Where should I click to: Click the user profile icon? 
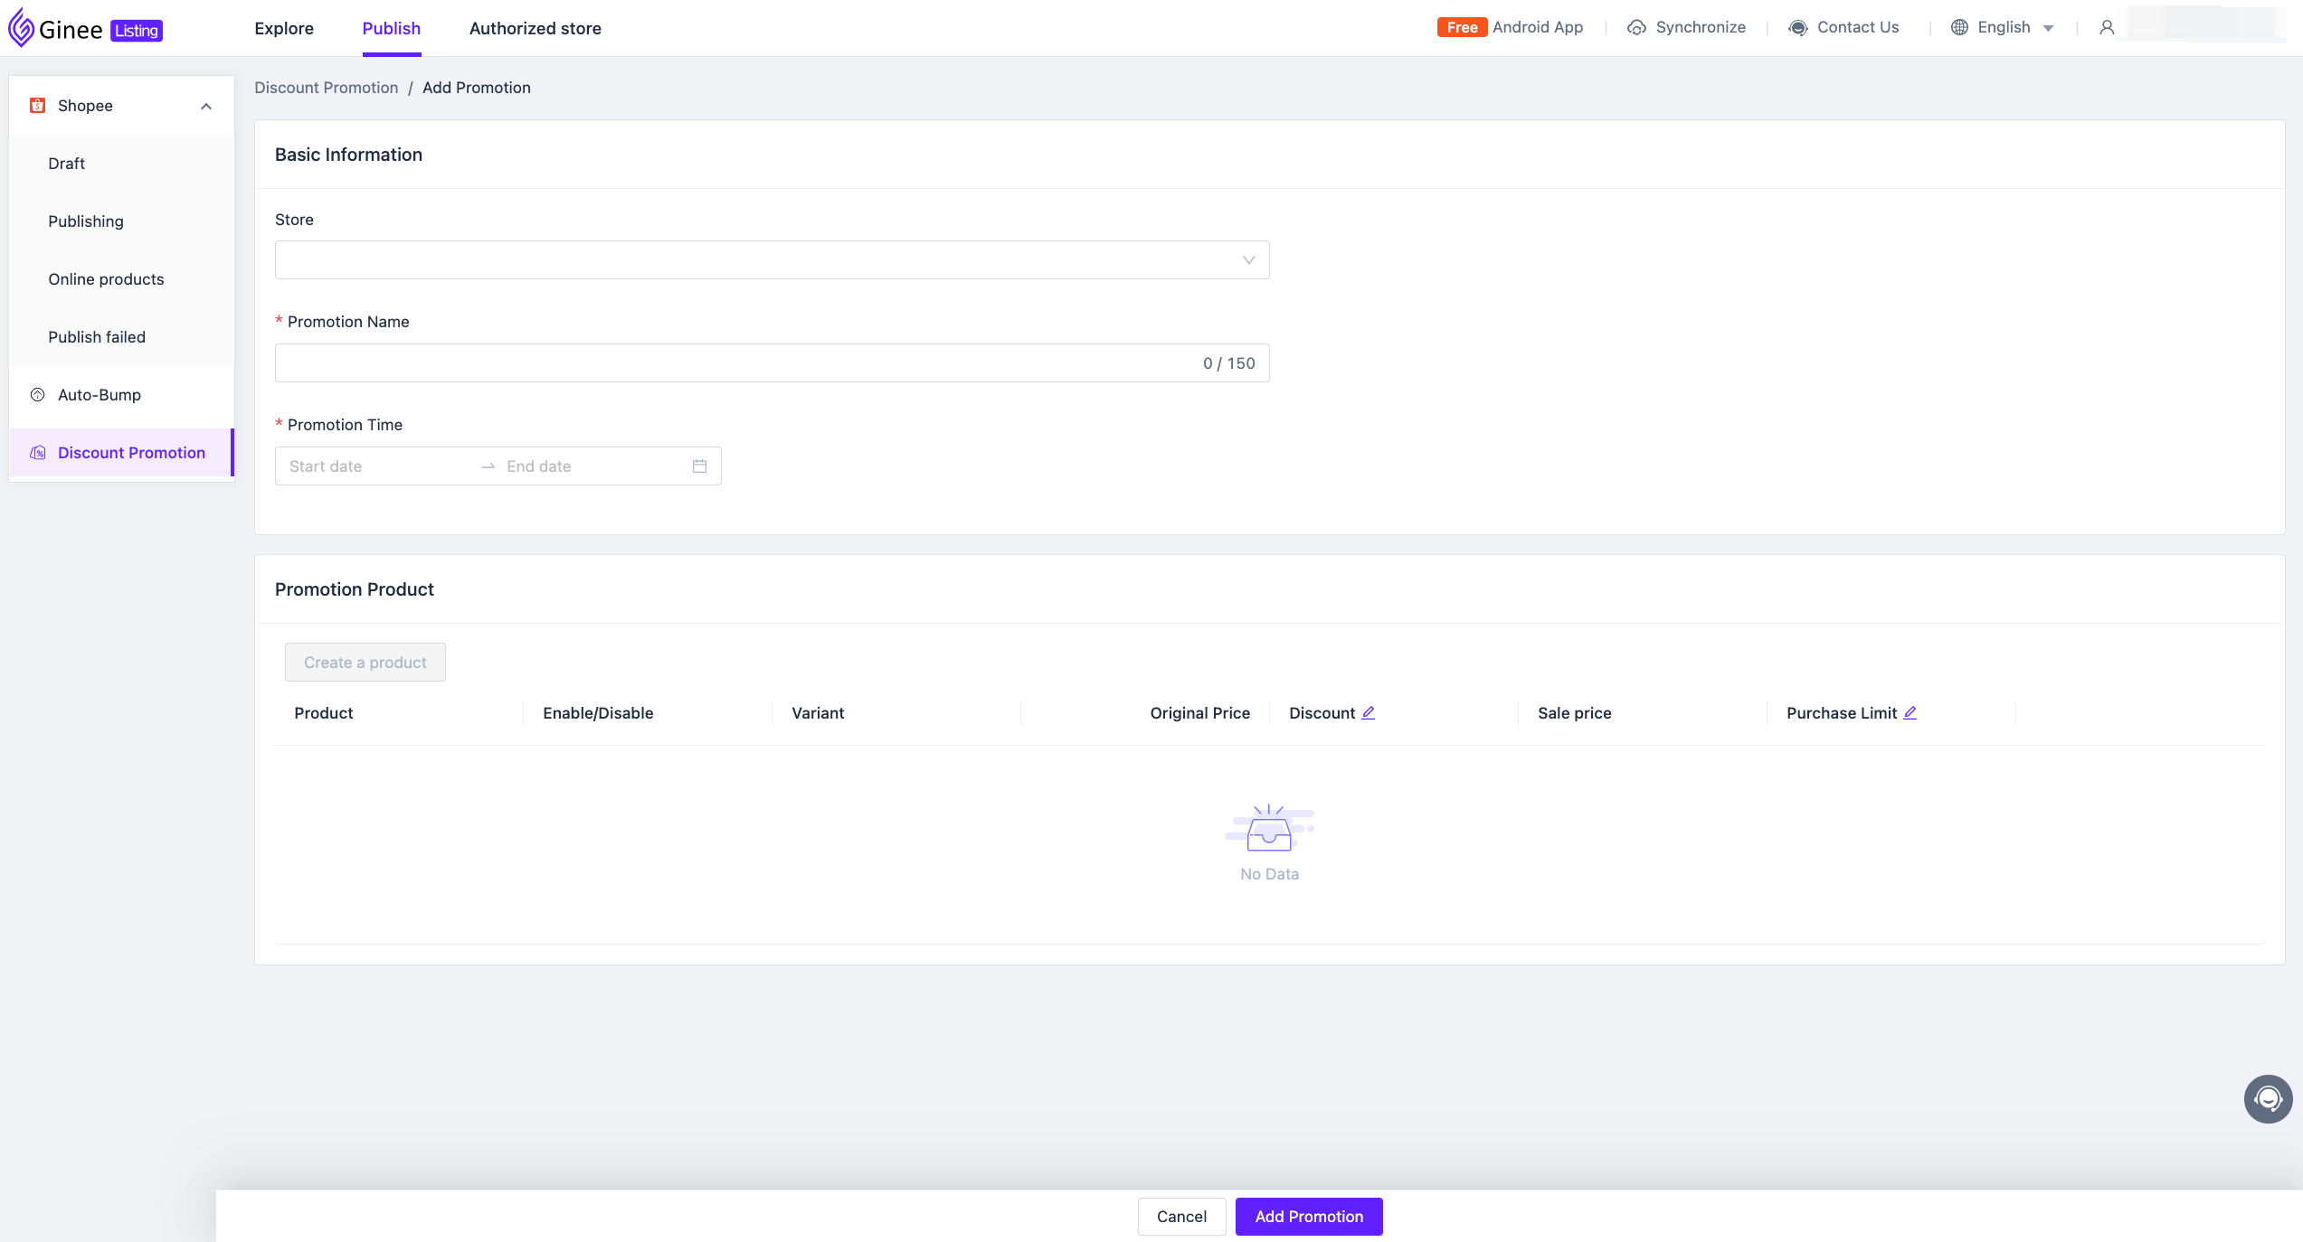click(2107, 28)
